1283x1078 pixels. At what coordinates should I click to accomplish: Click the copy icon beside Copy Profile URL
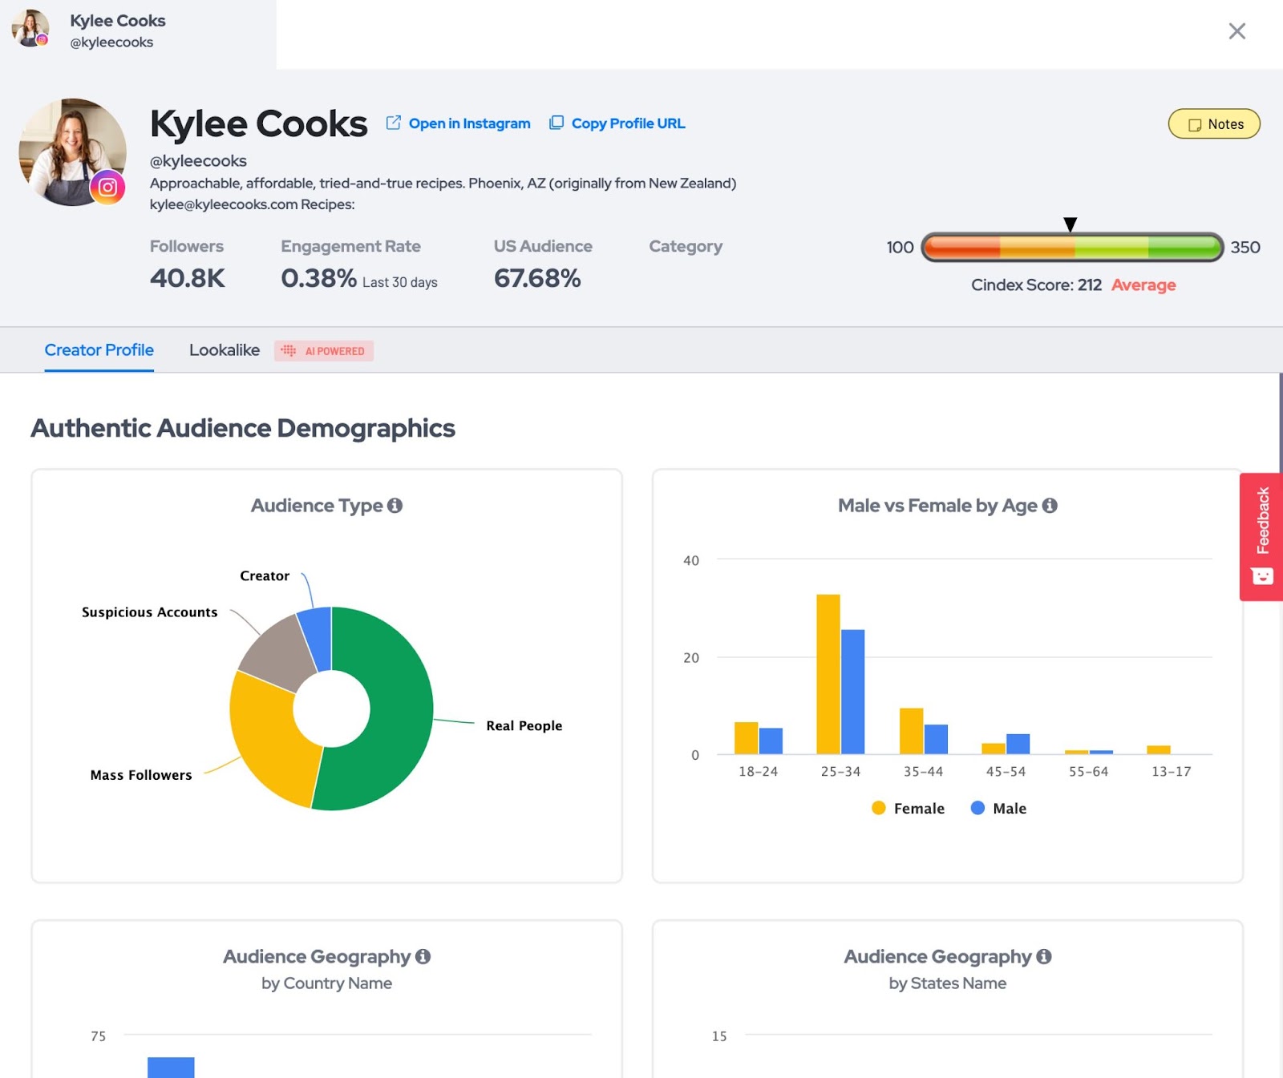coord(557,123)
